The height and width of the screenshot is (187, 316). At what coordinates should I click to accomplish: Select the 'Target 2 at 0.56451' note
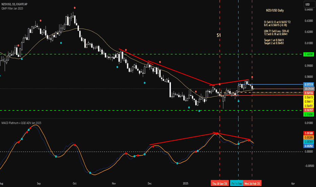pos(274,43)
